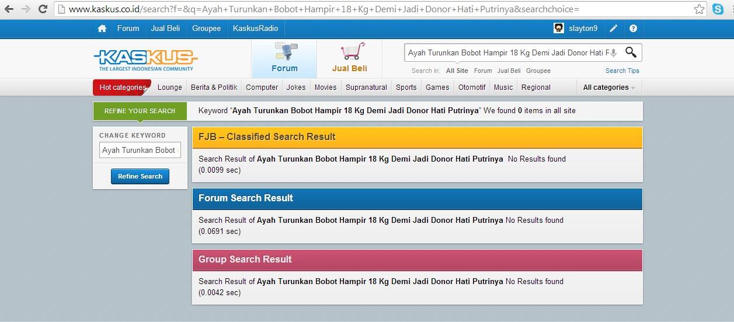Open the Games category

[437, 87]
